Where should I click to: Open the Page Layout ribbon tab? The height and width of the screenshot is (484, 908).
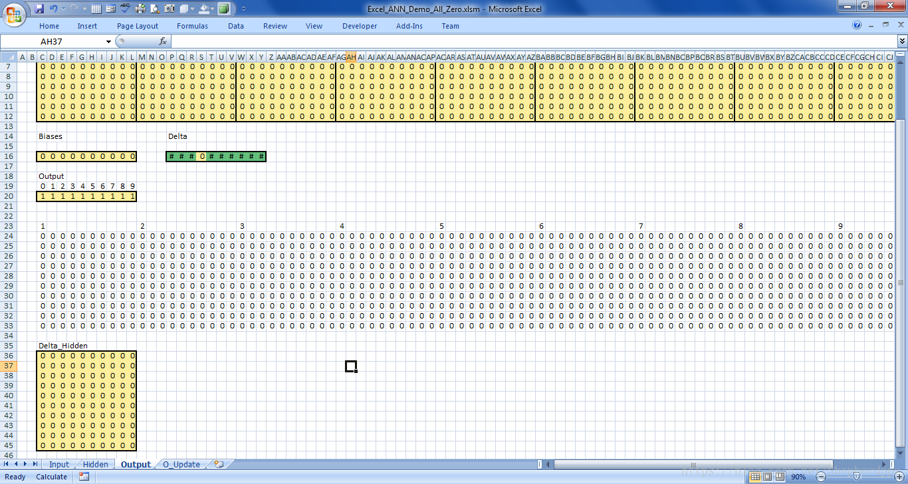(x=138, y=26)
